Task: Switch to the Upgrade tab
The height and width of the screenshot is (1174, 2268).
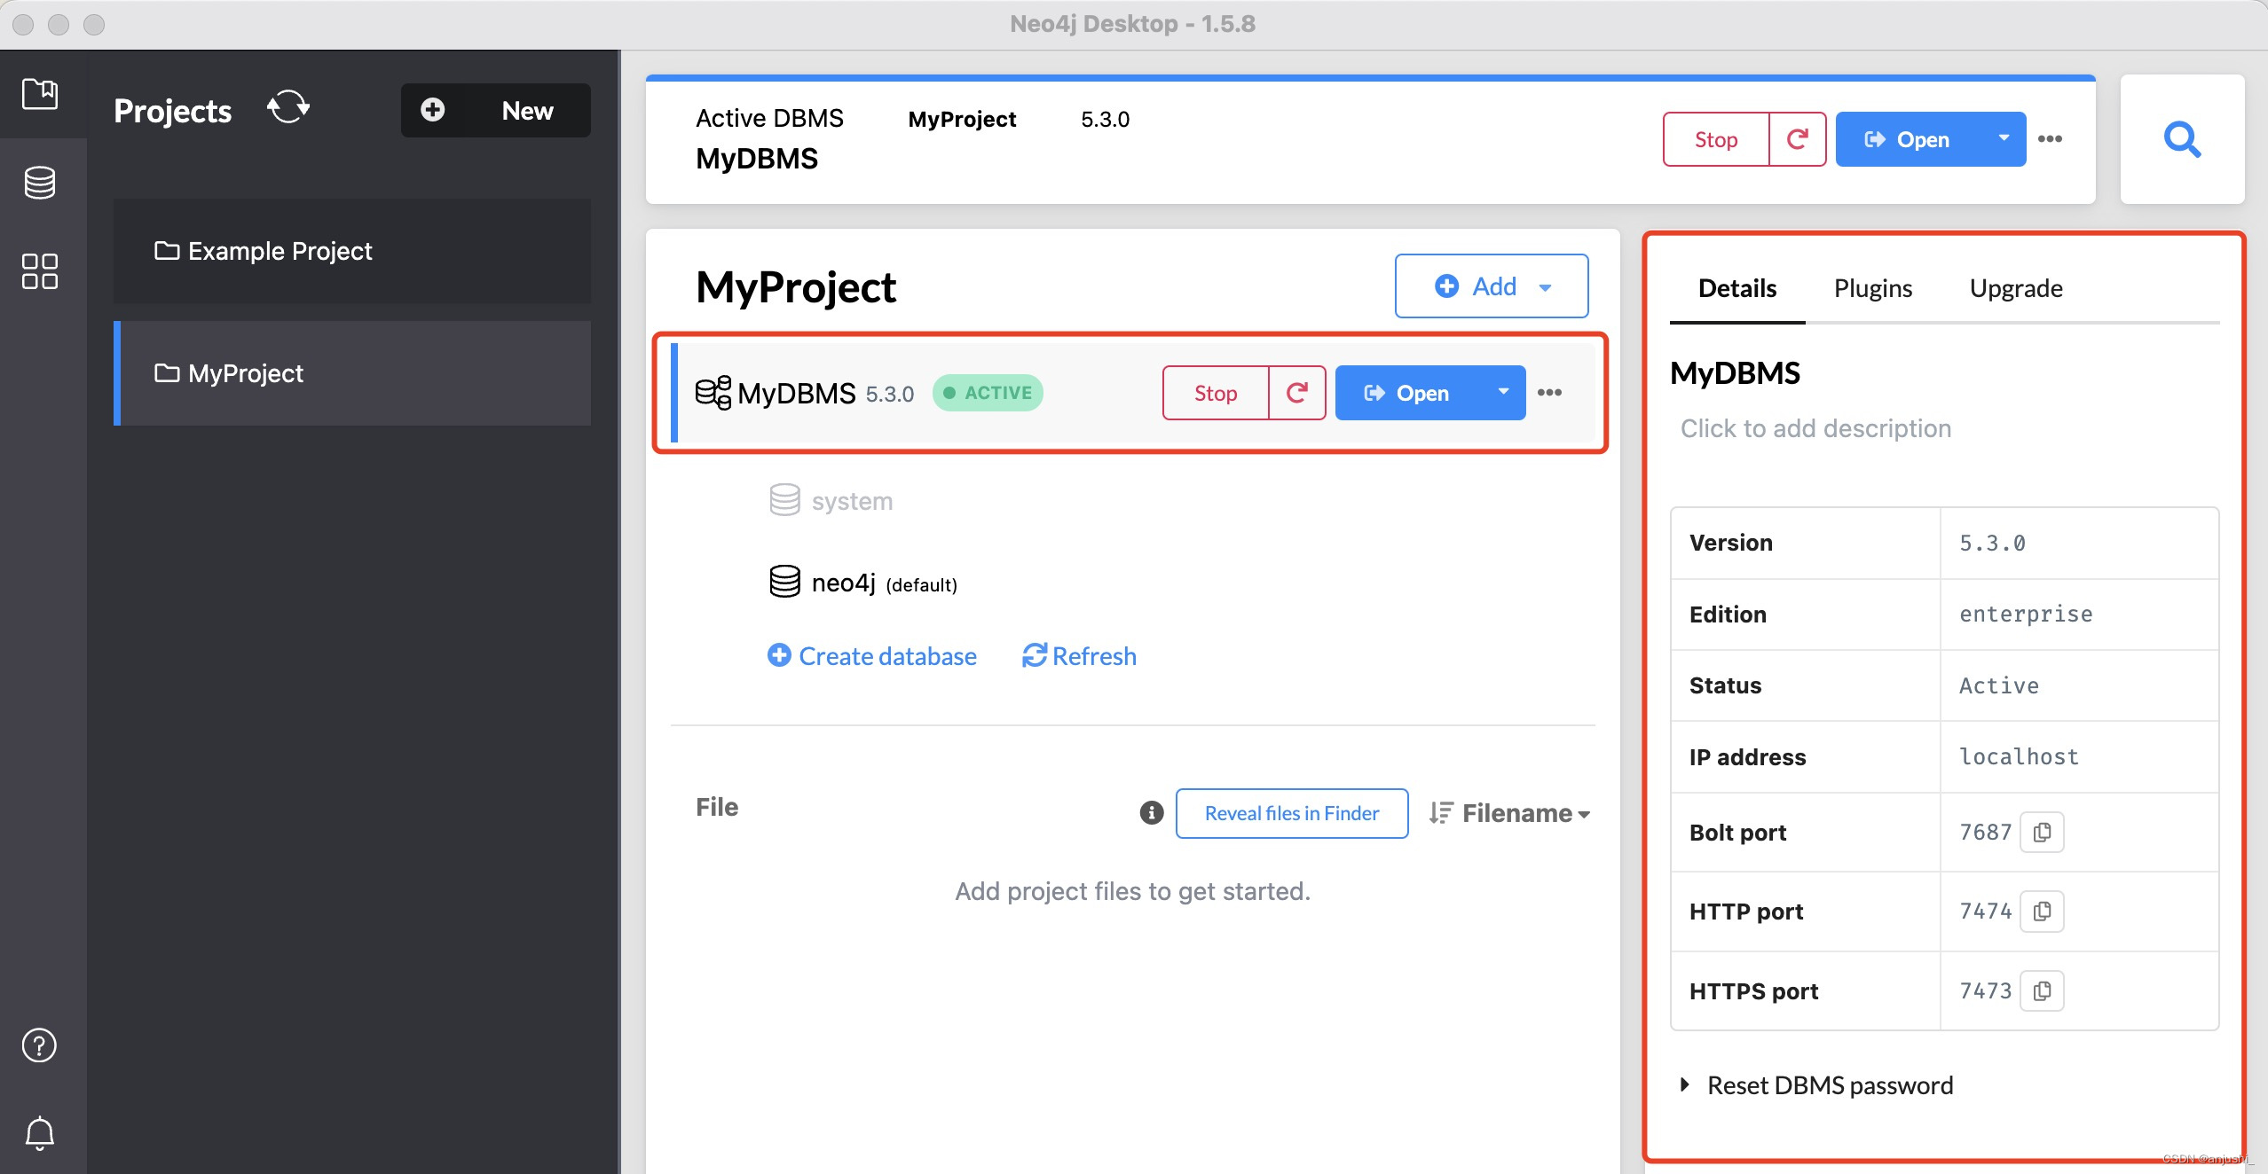Action: (2015, 287)
